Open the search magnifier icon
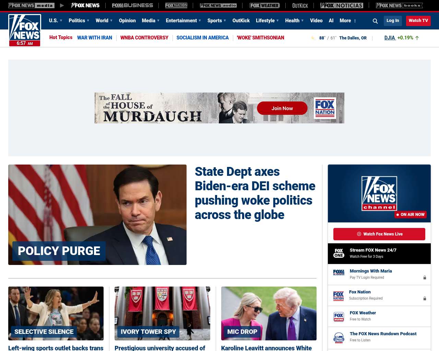Viewport: 439px width, 351px height. click(375, 21)
